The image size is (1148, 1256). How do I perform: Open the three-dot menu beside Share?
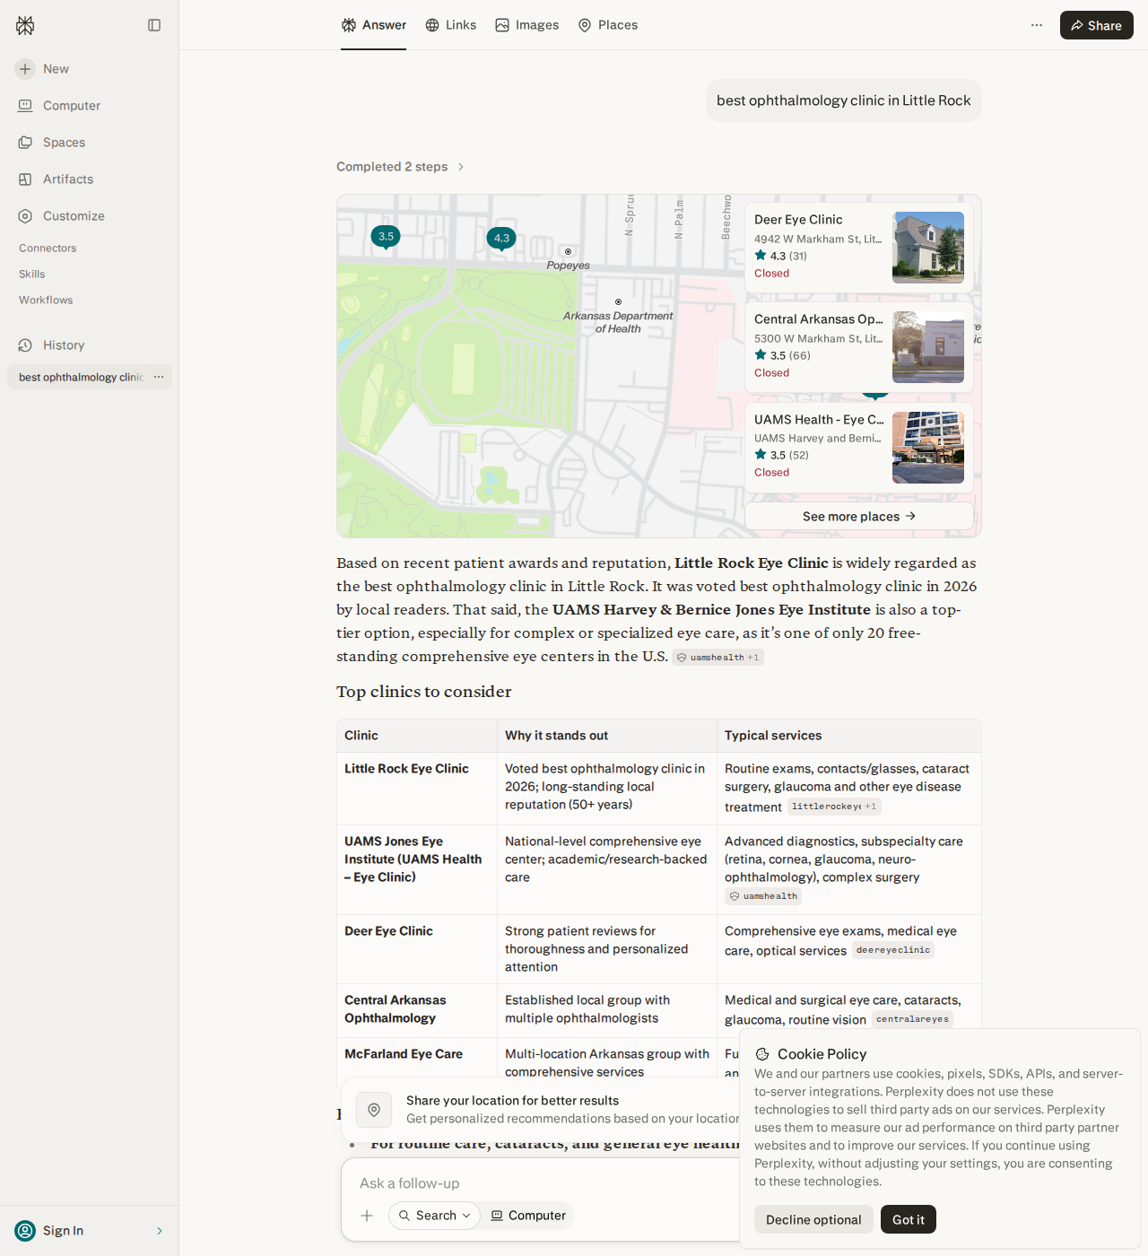click(x=1037, y=25)
